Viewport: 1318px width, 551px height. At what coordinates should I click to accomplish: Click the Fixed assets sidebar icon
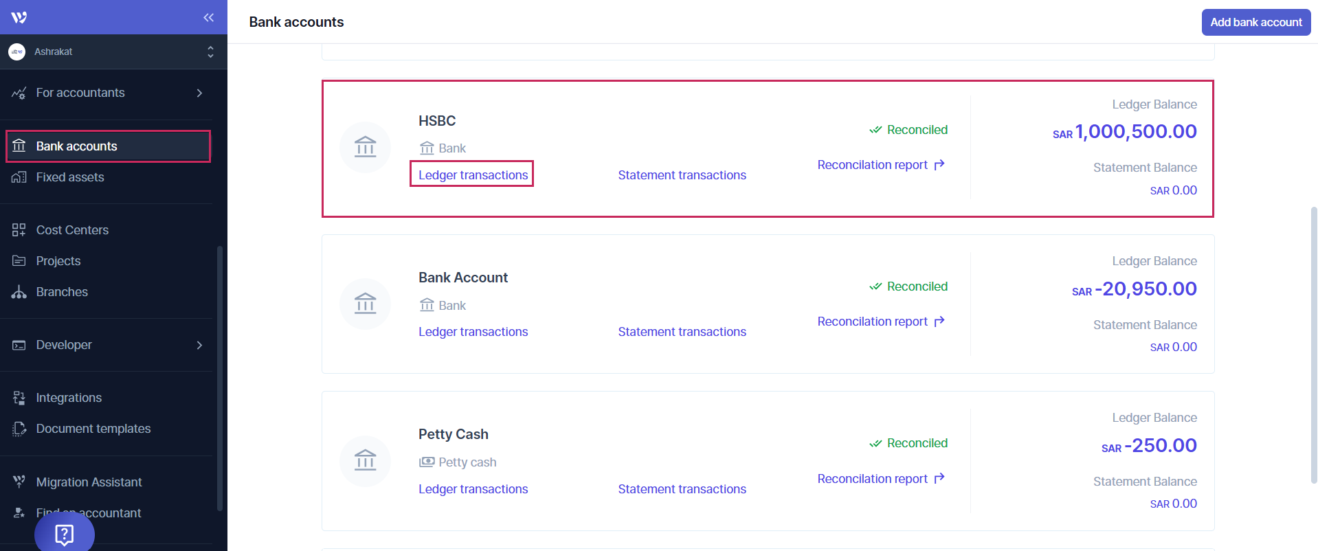pyautogui.click(x=19, y=177)
